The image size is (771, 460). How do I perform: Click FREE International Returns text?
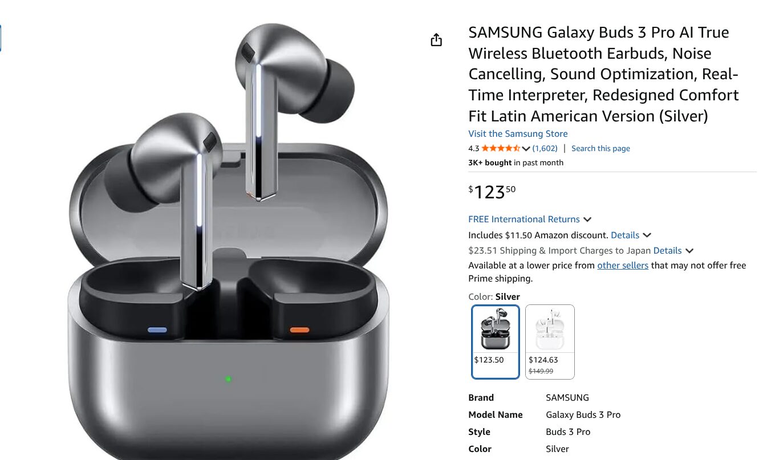pos(524,219)
